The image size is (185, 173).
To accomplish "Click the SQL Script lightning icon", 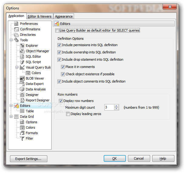I will pyautogui.click(x=22, y=62).
